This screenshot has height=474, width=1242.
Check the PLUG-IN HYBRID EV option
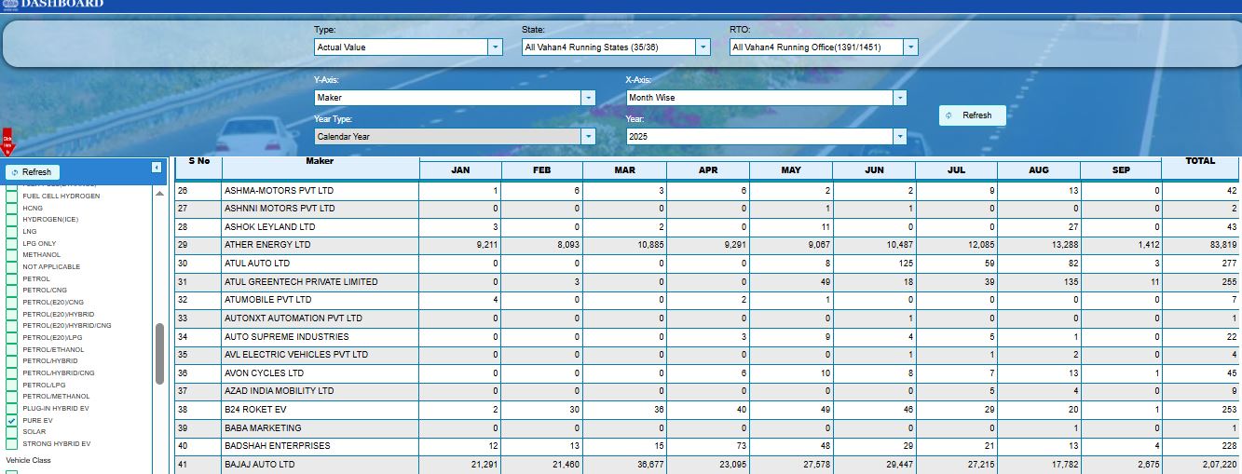point(12,409)
